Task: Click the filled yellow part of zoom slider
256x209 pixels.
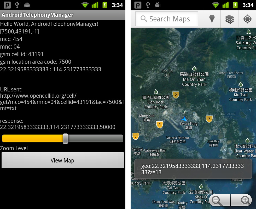Action: pos(32,138)
